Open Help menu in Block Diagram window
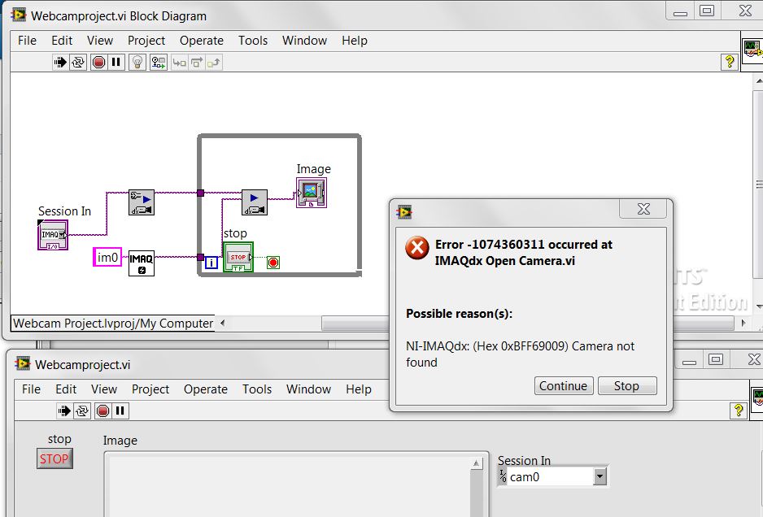The height and width of the screenshot is (517, 763). [x=355, y=41]
